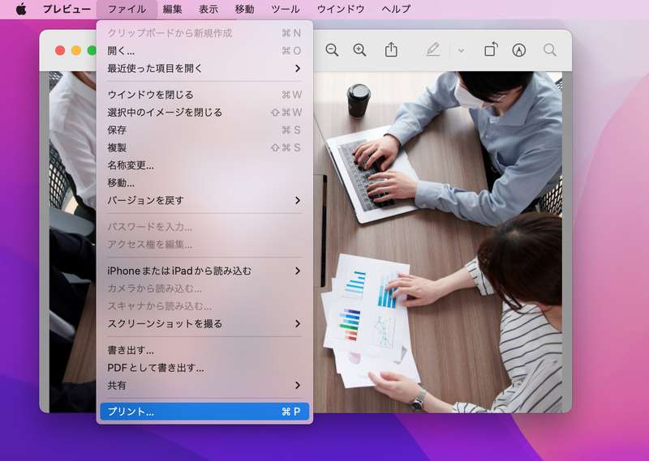Select ウインドウを閉じる menu item
The height and width of the screenshot is (461, 649).
(x=204, y=95)
